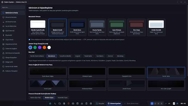This screenshot has width=188, height=106.
Task: Choose the Pastel Şeker icon set
Action: 88,56
